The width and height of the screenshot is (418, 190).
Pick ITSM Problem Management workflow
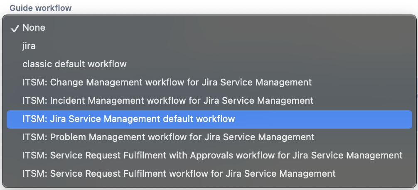[209, 137]
